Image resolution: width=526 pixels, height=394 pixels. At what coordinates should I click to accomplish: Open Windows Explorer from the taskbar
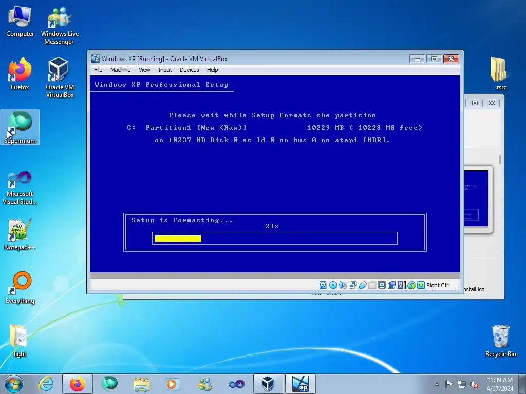(x=141, y=384)
